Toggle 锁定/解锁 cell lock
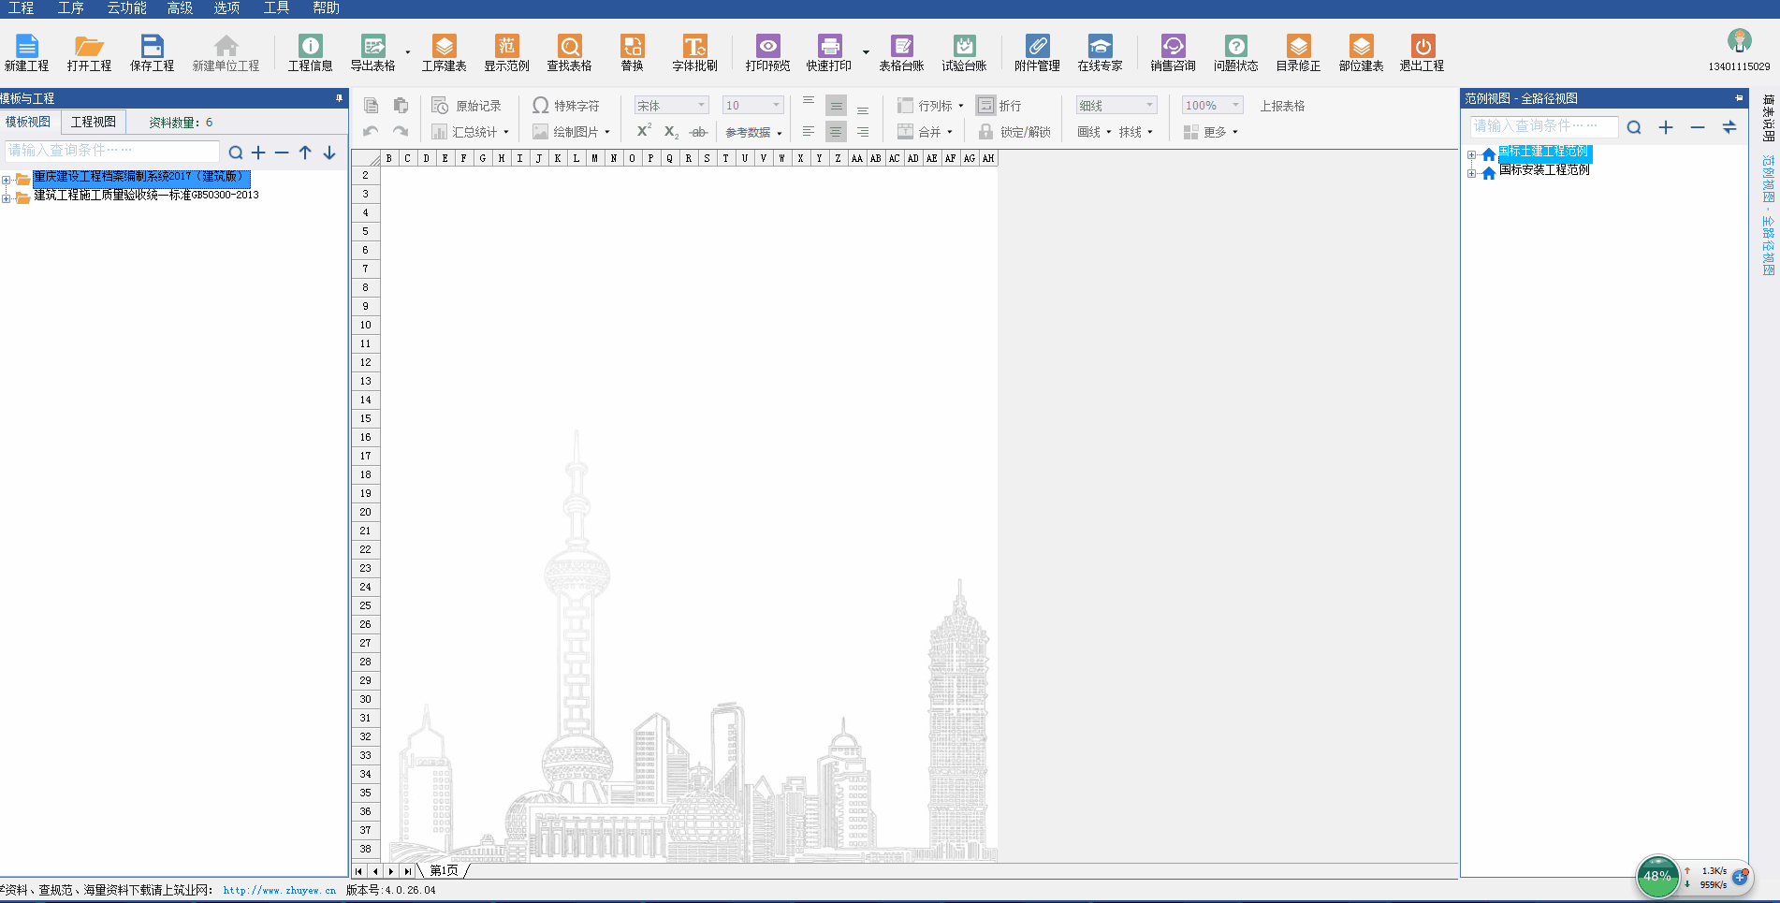The image size is (1780, 903). coord(1014,132)
